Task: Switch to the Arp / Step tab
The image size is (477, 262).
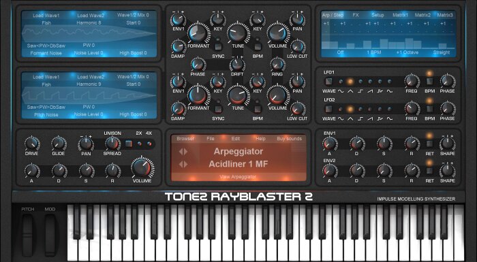Action: [333, 15]
